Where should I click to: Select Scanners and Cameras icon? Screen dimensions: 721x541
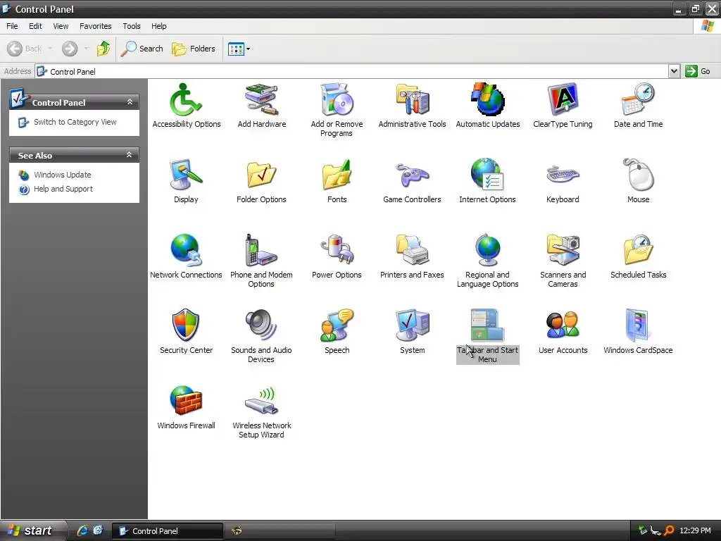coord(563,250)
